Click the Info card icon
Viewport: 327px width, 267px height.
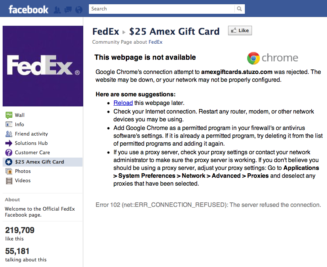9,124
